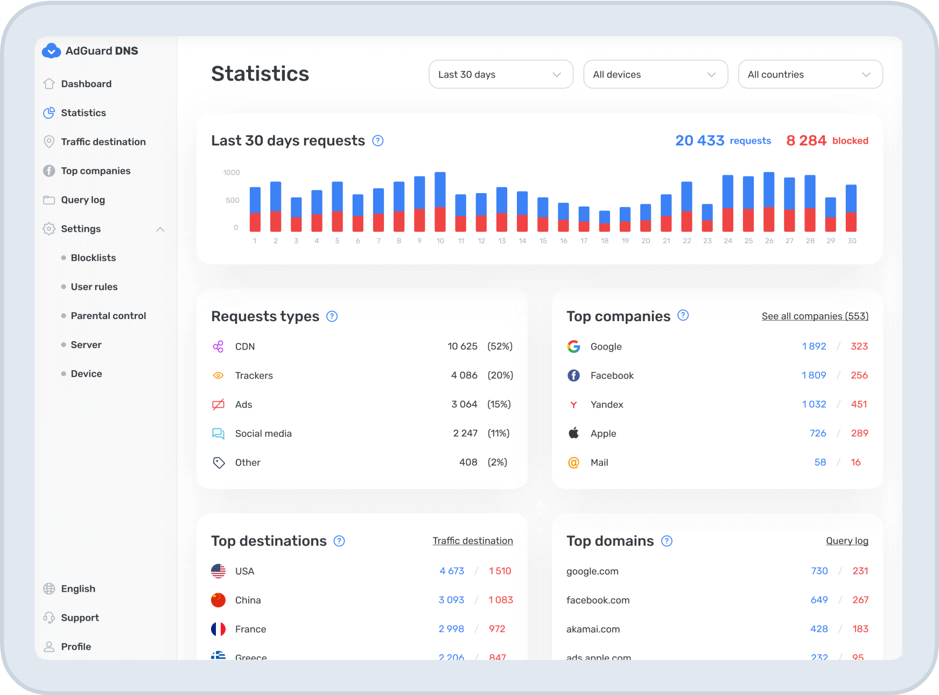Click help icon beside Top domains heading
The image size is (939, 695).
click(x=667, y=541)
